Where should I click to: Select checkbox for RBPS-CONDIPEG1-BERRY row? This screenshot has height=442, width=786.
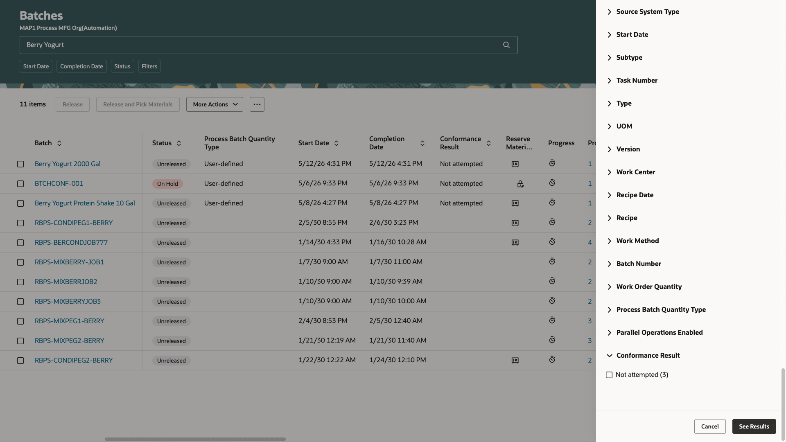click(20, 223)
